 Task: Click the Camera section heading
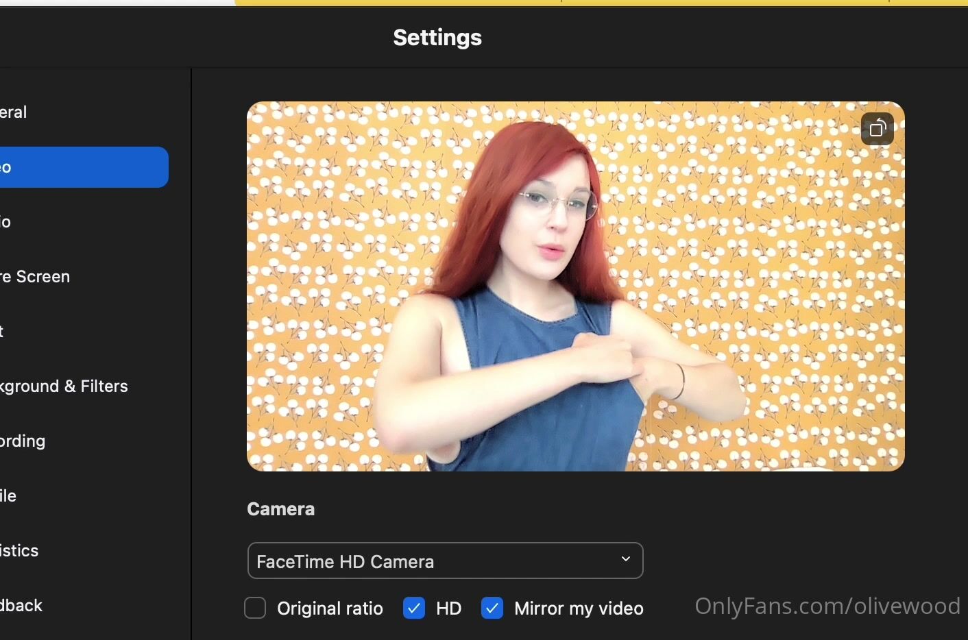281,509
